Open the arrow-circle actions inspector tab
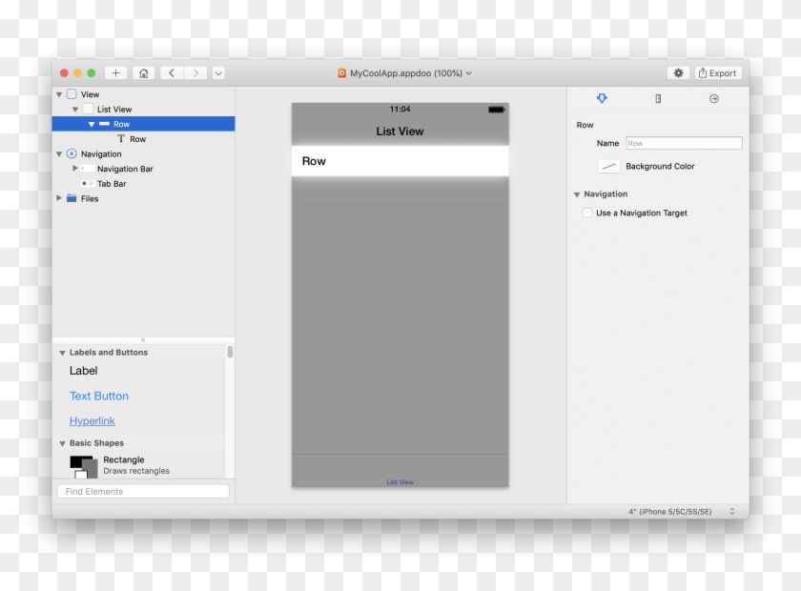The height and width of the screenshot is (591, 801). coord(713,99)
